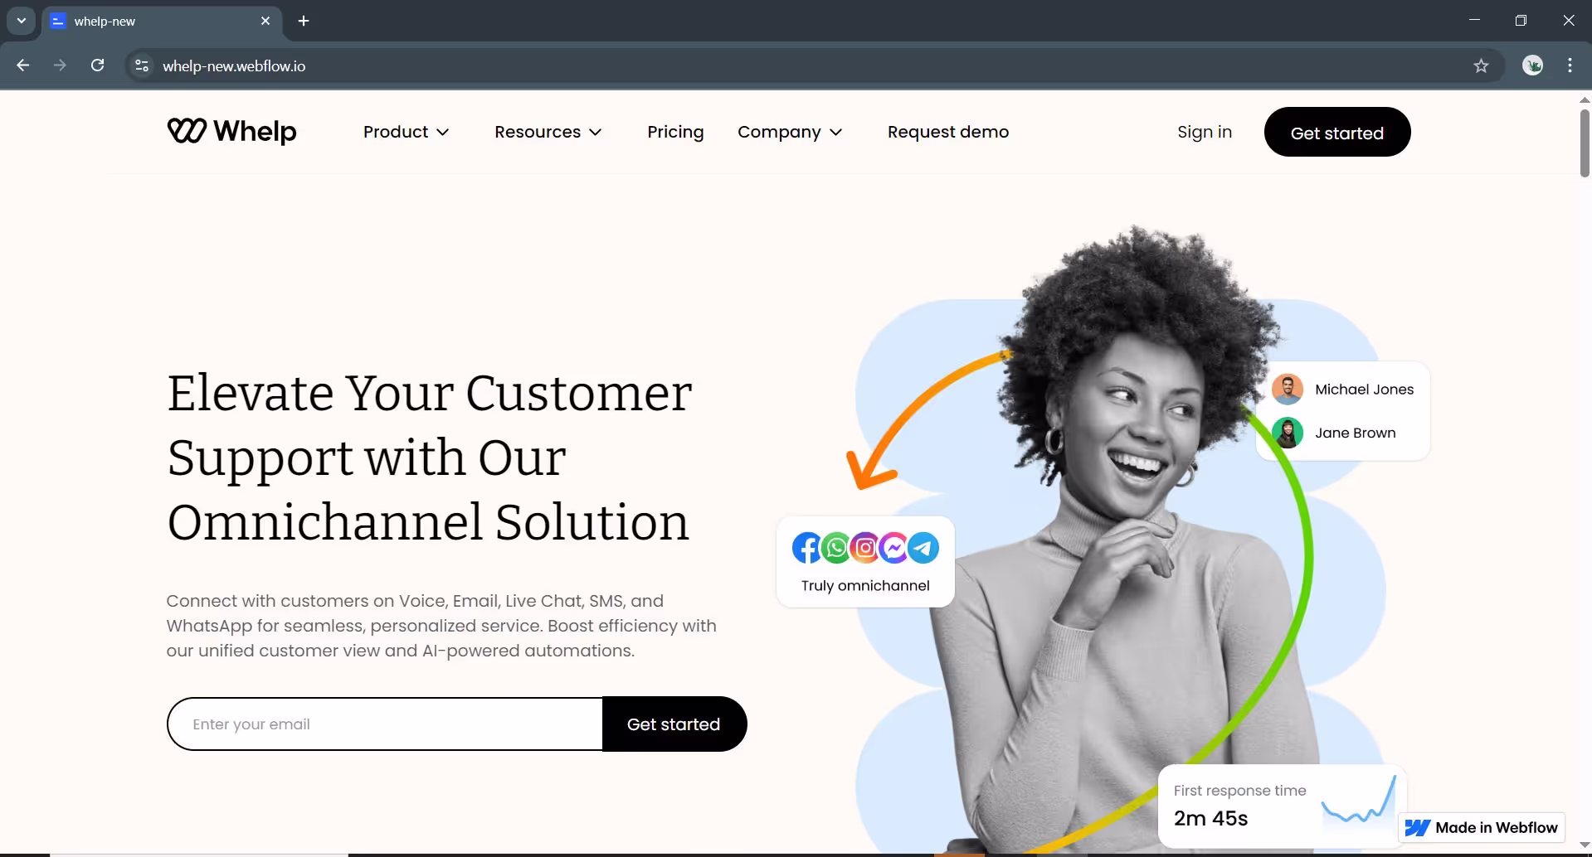The width and height of the screenshot is (1592, 857).
Task: Expand the Product dropdown menu
Action: [407, 132]
